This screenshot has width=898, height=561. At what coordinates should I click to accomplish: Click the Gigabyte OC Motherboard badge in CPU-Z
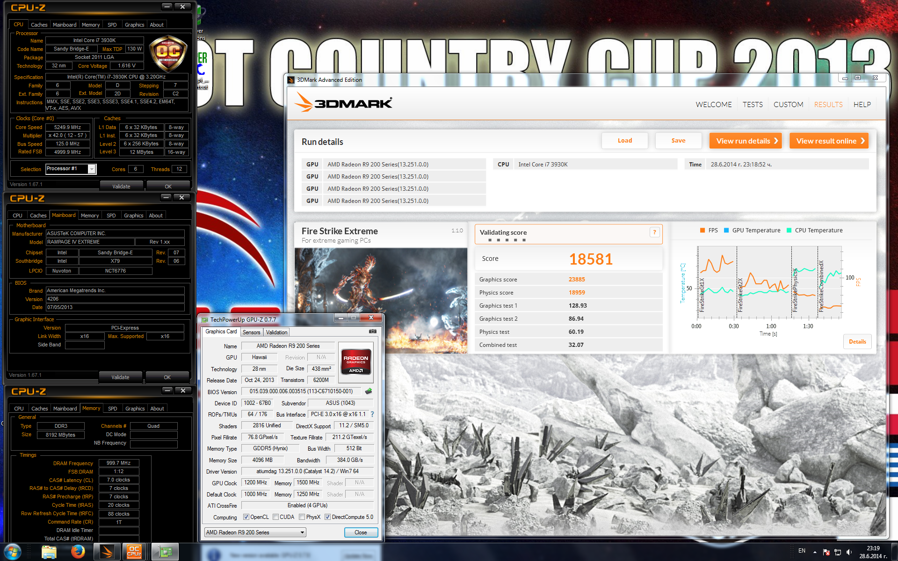(168, 53)
